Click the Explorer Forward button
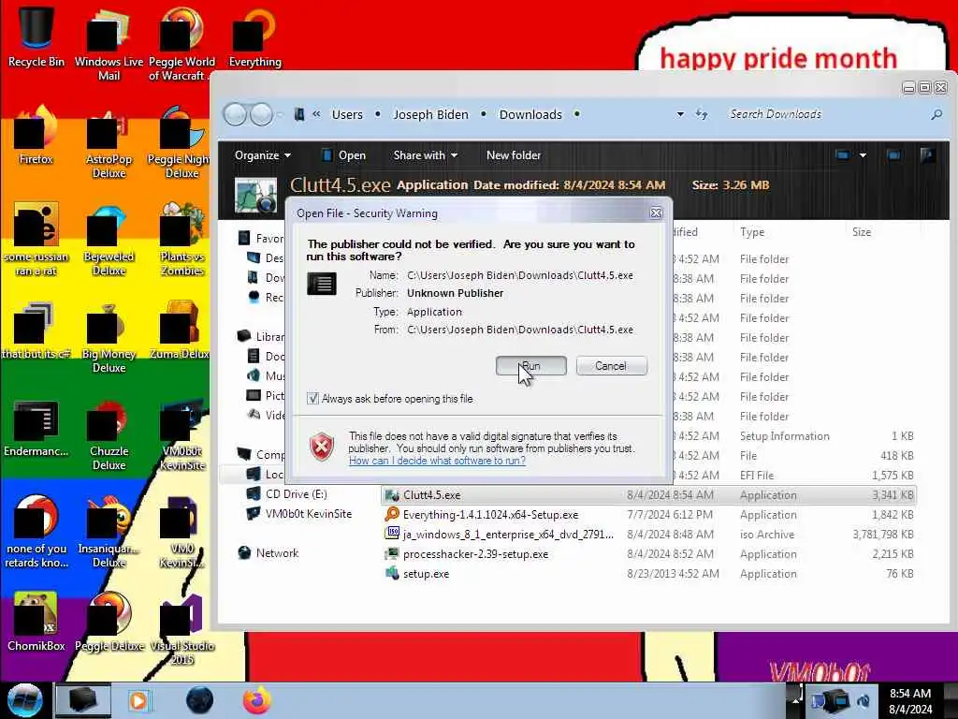958x719 pixels. [262, 114]
